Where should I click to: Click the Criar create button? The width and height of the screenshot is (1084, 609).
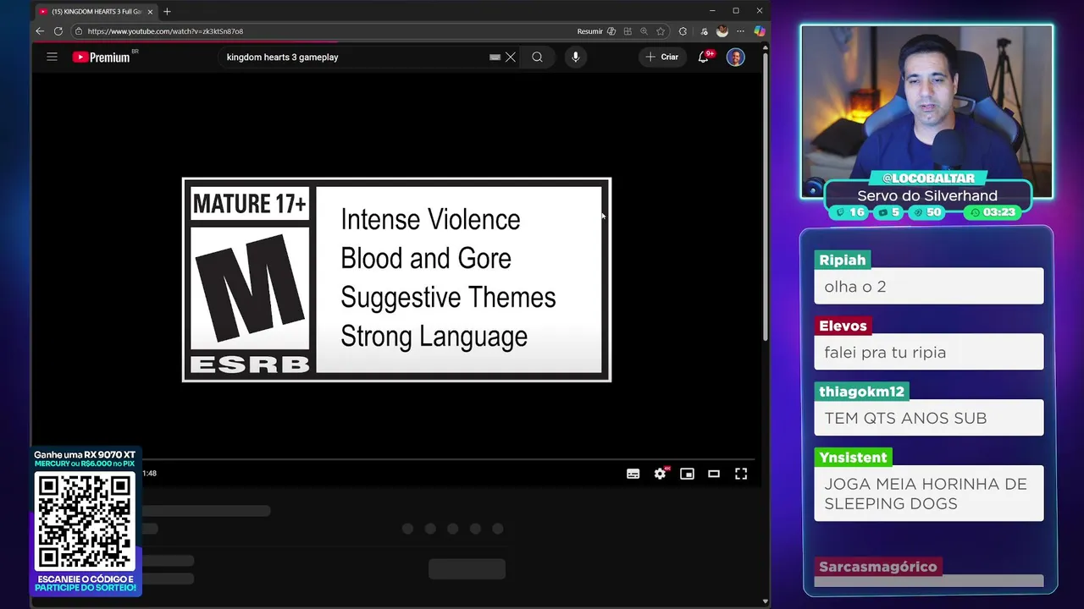click(661, 57)
